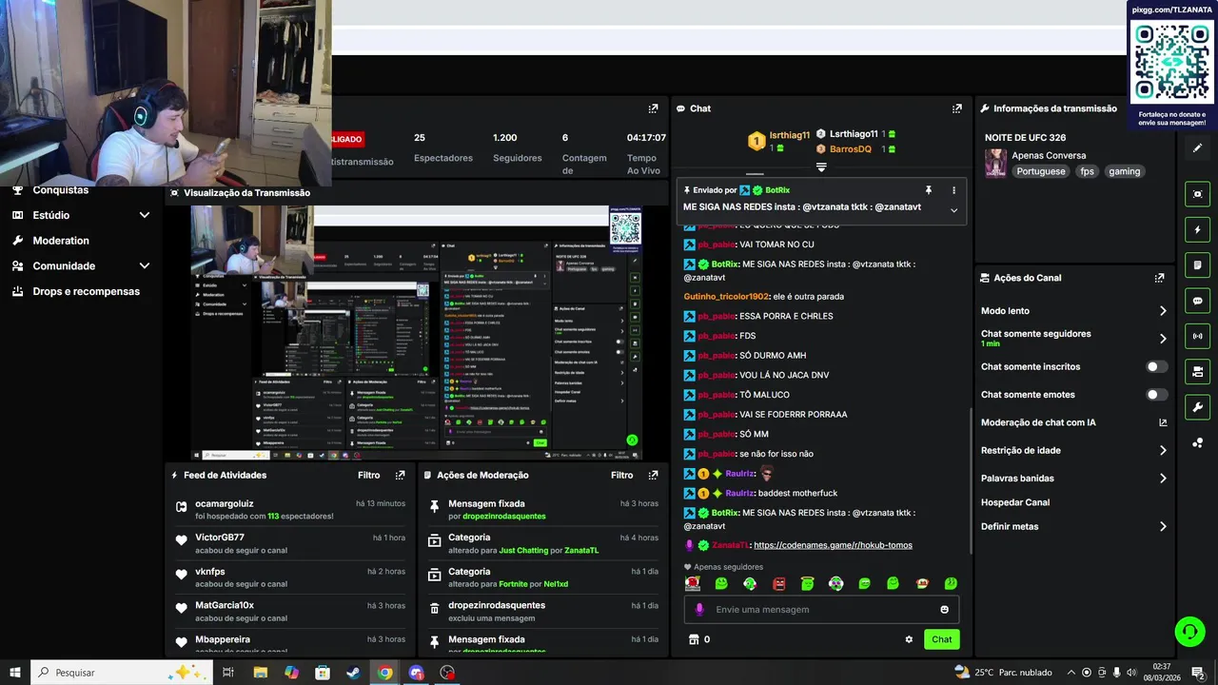
Task: Click Hospedar Canal action
Action: [1015, 502]
